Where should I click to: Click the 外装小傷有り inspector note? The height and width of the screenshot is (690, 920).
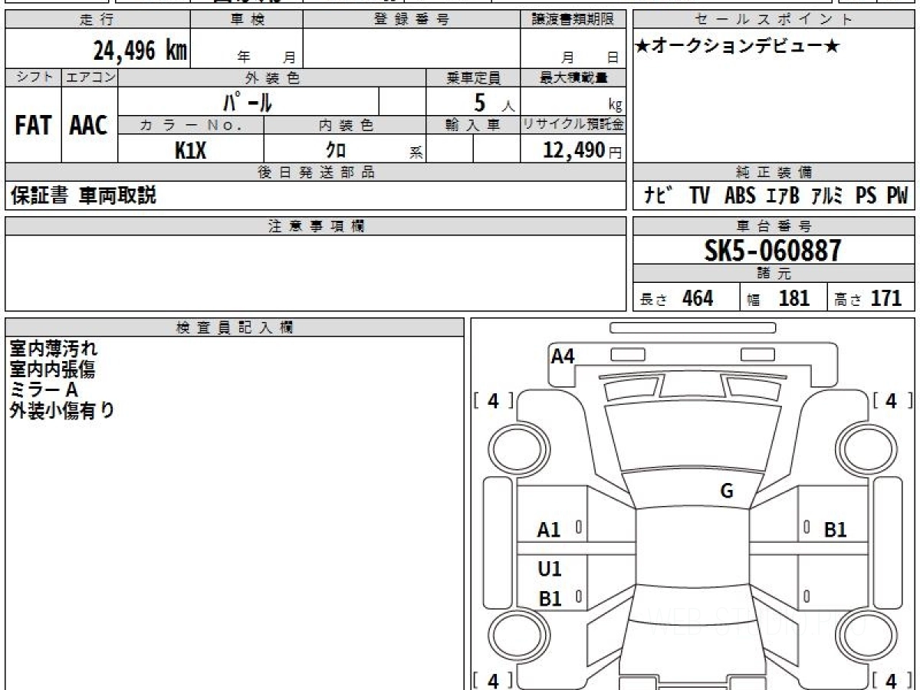pos(61,411)
